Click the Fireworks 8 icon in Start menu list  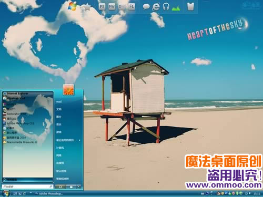[5, 142]
